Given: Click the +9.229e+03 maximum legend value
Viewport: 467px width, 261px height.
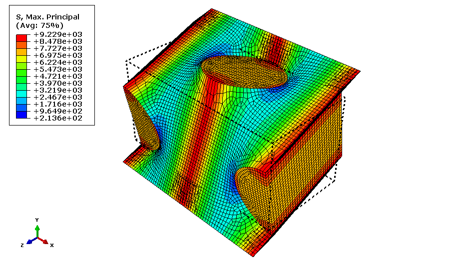Looking at the screenshot, I should [x=57, y=34].
